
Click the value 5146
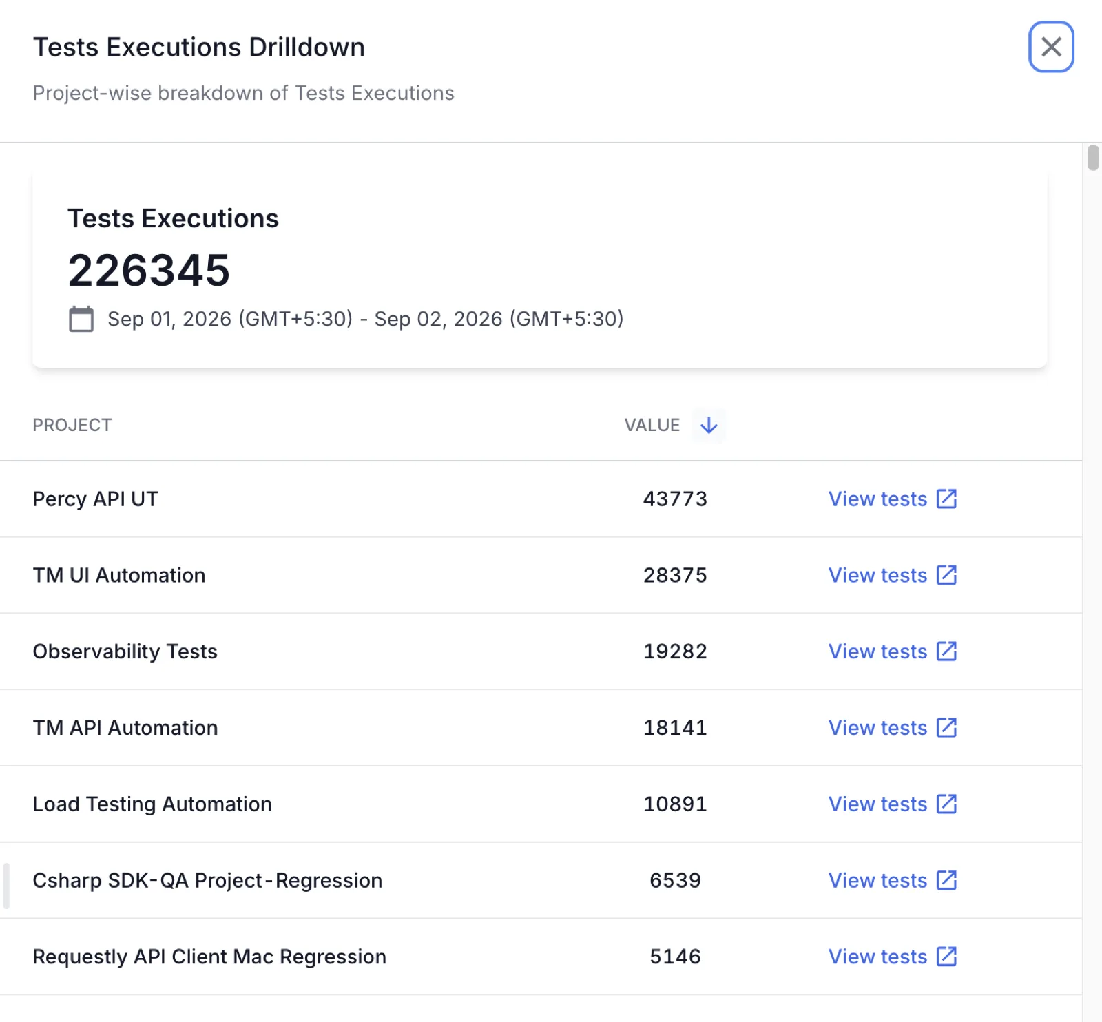click(675, 957)
